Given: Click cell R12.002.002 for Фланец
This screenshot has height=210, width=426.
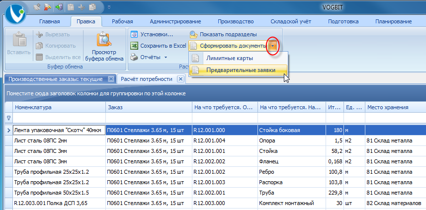Looking at the screenshot, I should 225,162.
